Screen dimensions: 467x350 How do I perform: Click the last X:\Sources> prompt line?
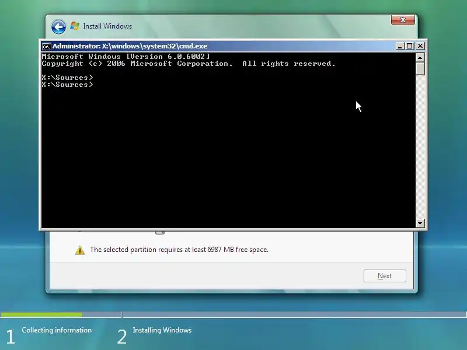pyautogui.click(x=67, y=85)
